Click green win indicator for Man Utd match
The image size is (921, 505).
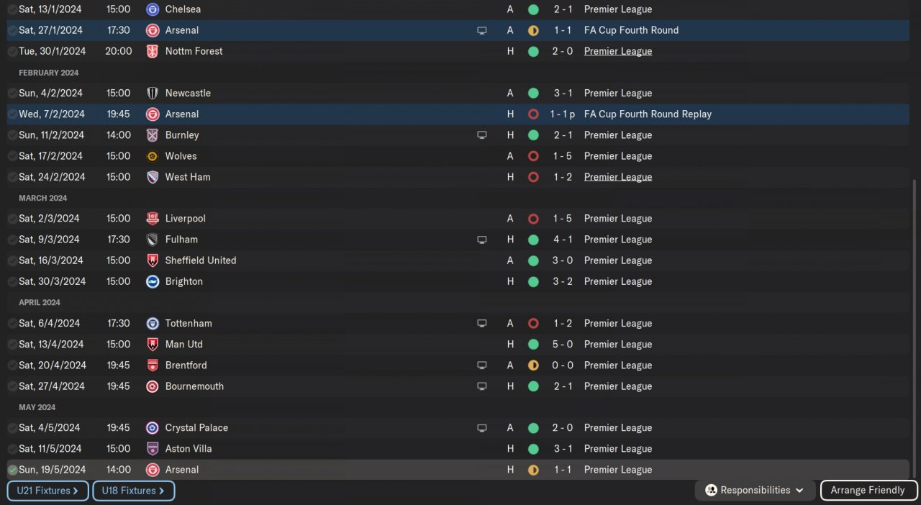[533, 345]
